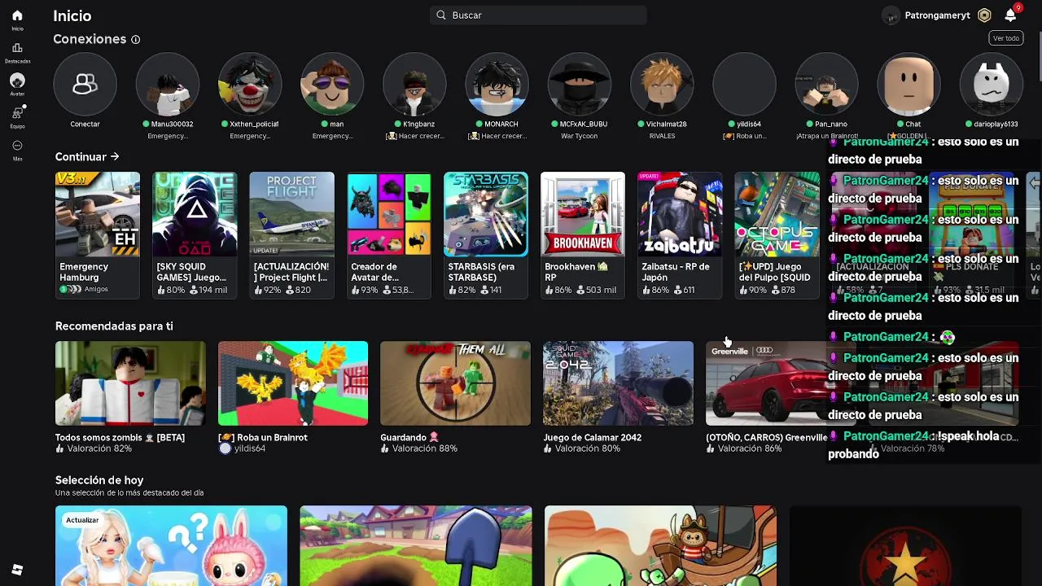Open Xxthen_policial friend avatar
1042x586 pixels.
249,84
